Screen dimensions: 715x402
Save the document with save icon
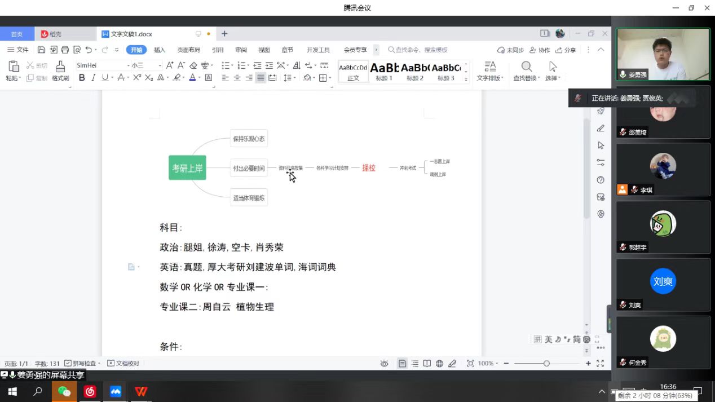41,50
